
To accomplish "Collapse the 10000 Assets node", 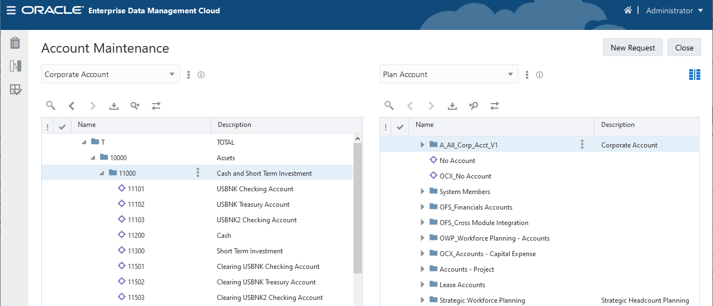I will click(x=93, y=158).
